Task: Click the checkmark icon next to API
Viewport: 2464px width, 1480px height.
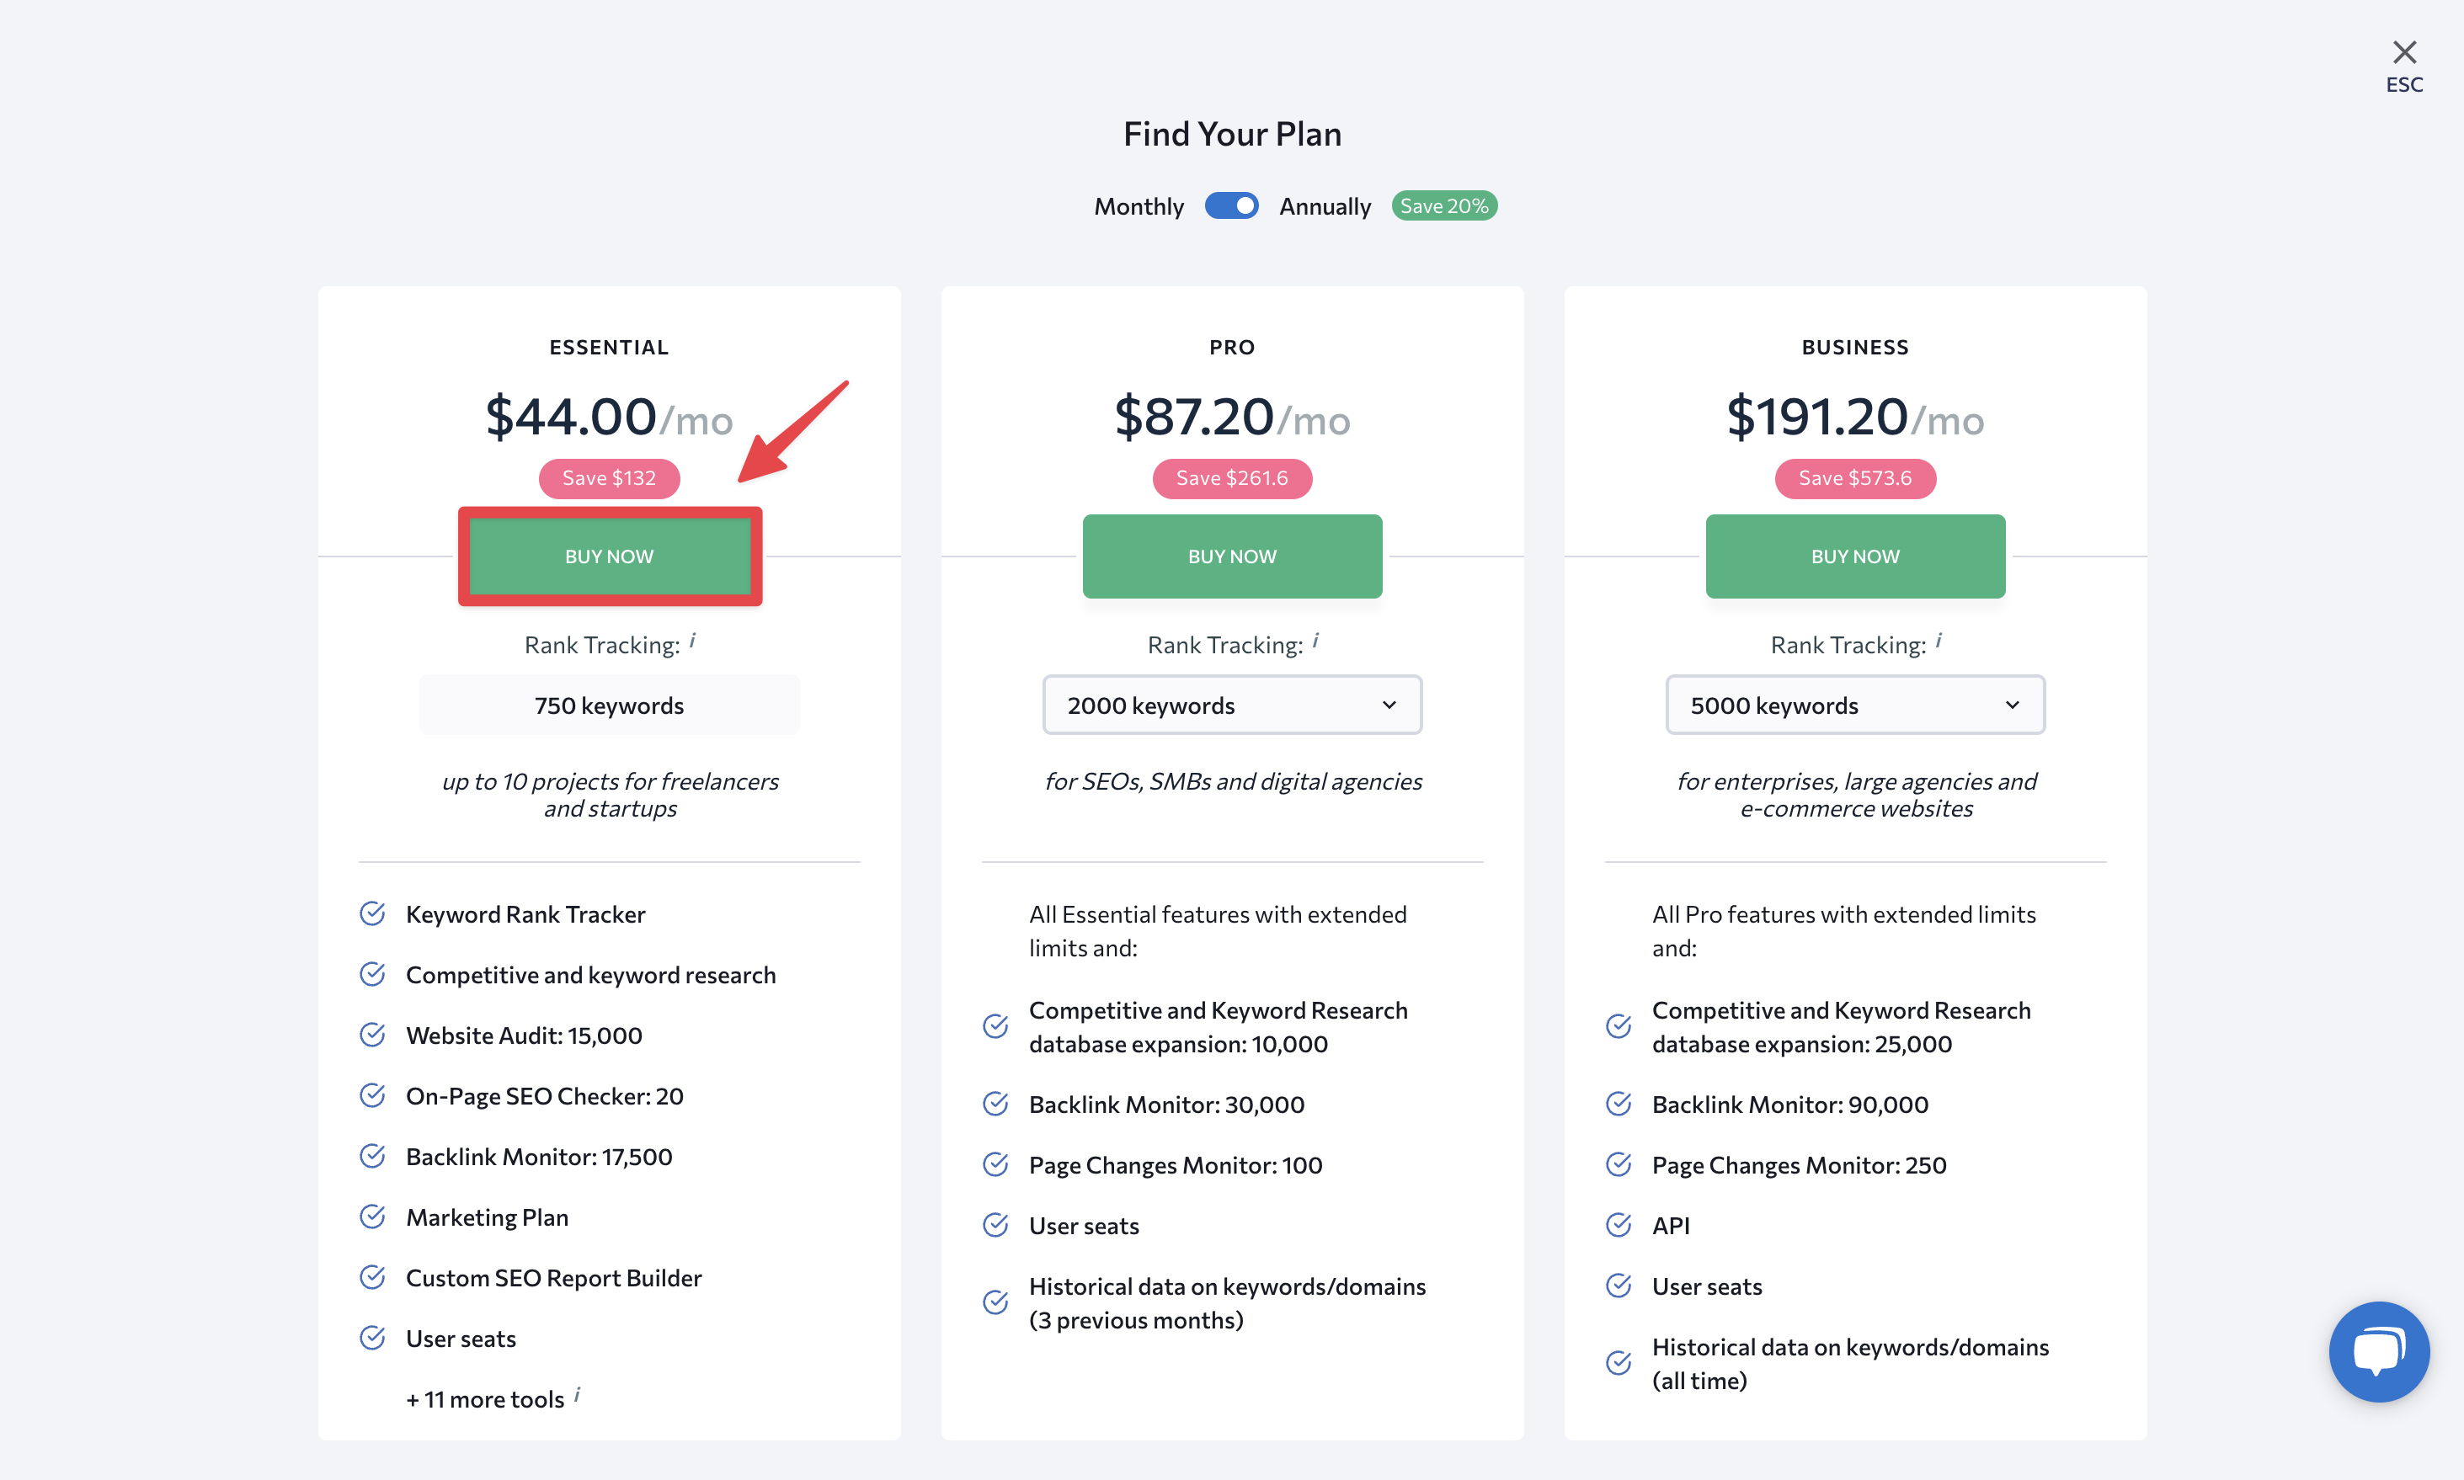Action: 1618,1225
